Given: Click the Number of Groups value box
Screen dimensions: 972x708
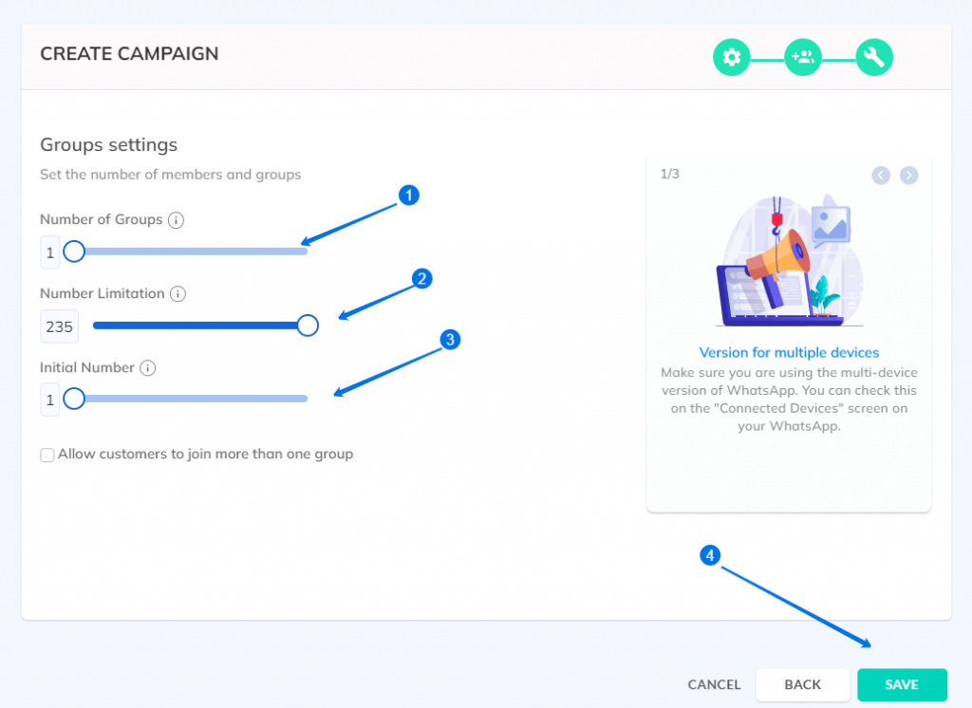Looking at the screenshot, I should click(50, 252).
